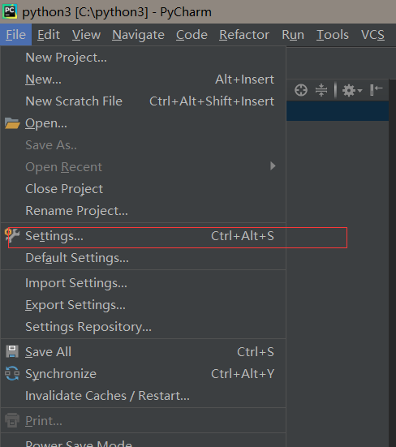The image size is (396, 447).
Task: Open the Refactor menu
Action: 244,35
